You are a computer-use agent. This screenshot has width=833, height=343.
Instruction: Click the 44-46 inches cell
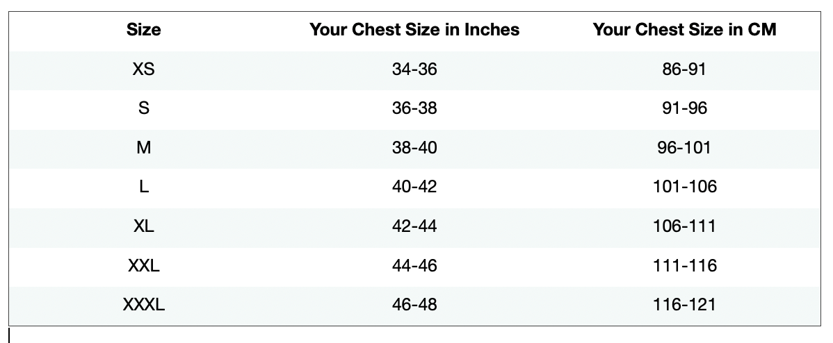click(x=414, y=266)
